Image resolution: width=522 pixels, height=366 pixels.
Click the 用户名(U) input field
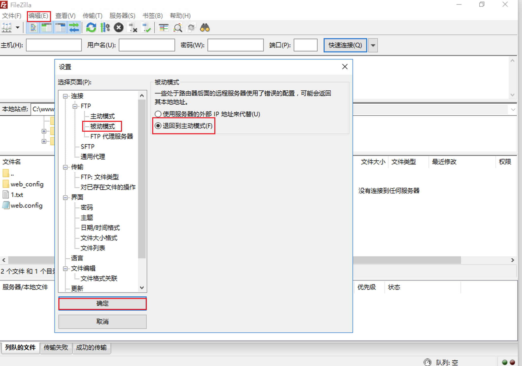click(147, 45)
